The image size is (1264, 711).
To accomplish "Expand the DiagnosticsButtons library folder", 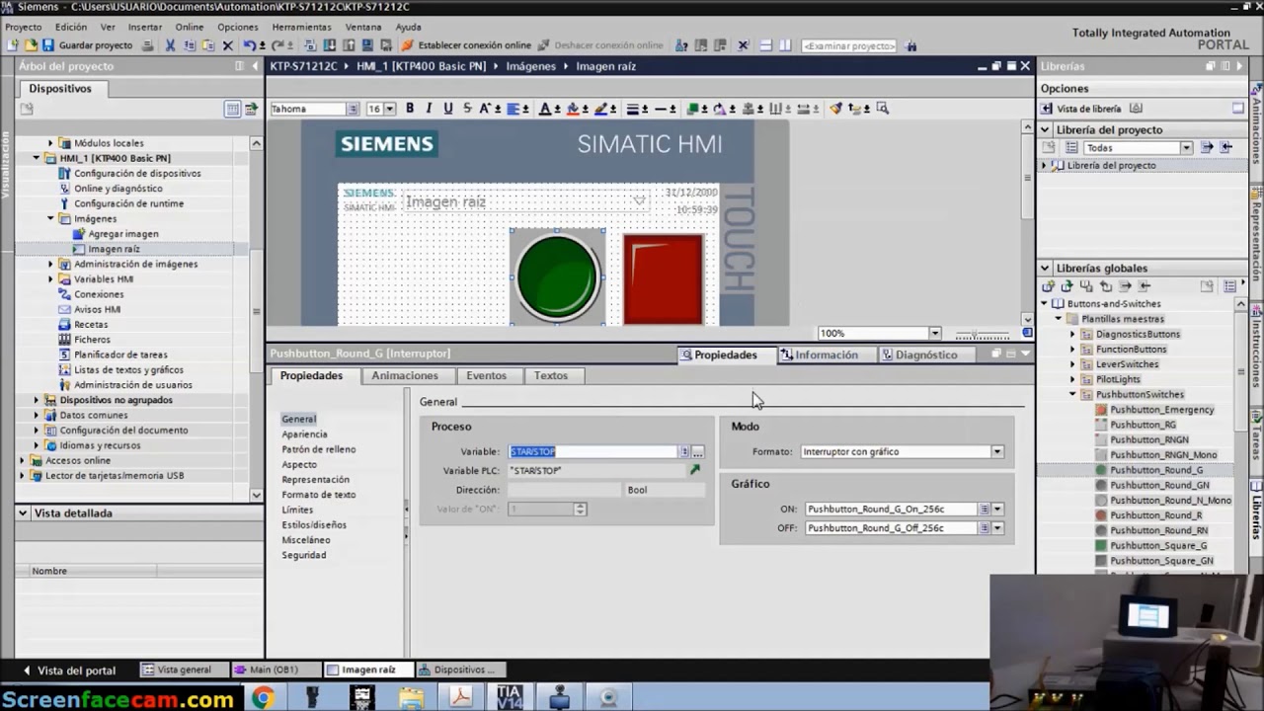I will pyautogui.click(x=1072, y=334).
